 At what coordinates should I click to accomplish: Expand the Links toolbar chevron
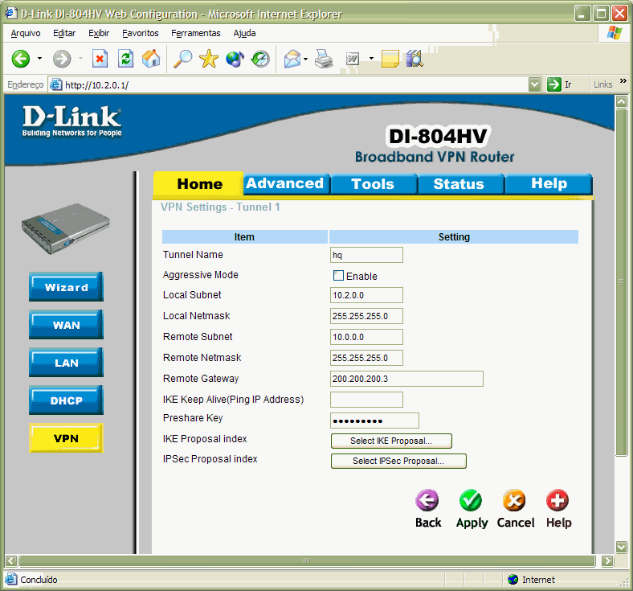pos(623,84)
